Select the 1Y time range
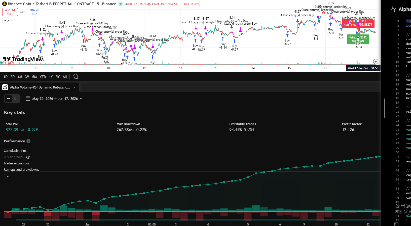Screen dimensions: 411x226 pyautogui.click(x=51, y=77)
